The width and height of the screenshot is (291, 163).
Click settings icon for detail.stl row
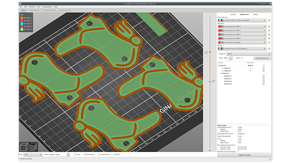264,71
